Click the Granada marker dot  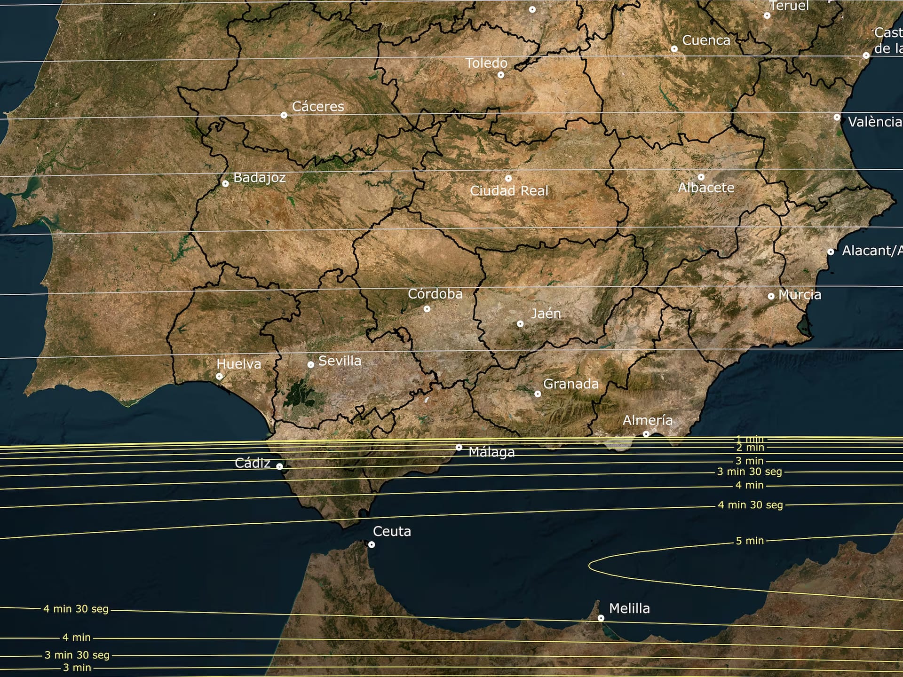(538, 394)
